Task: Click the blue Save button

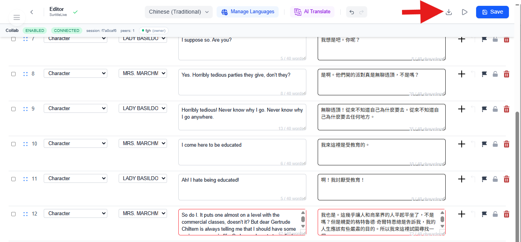Action: [492, 12]
